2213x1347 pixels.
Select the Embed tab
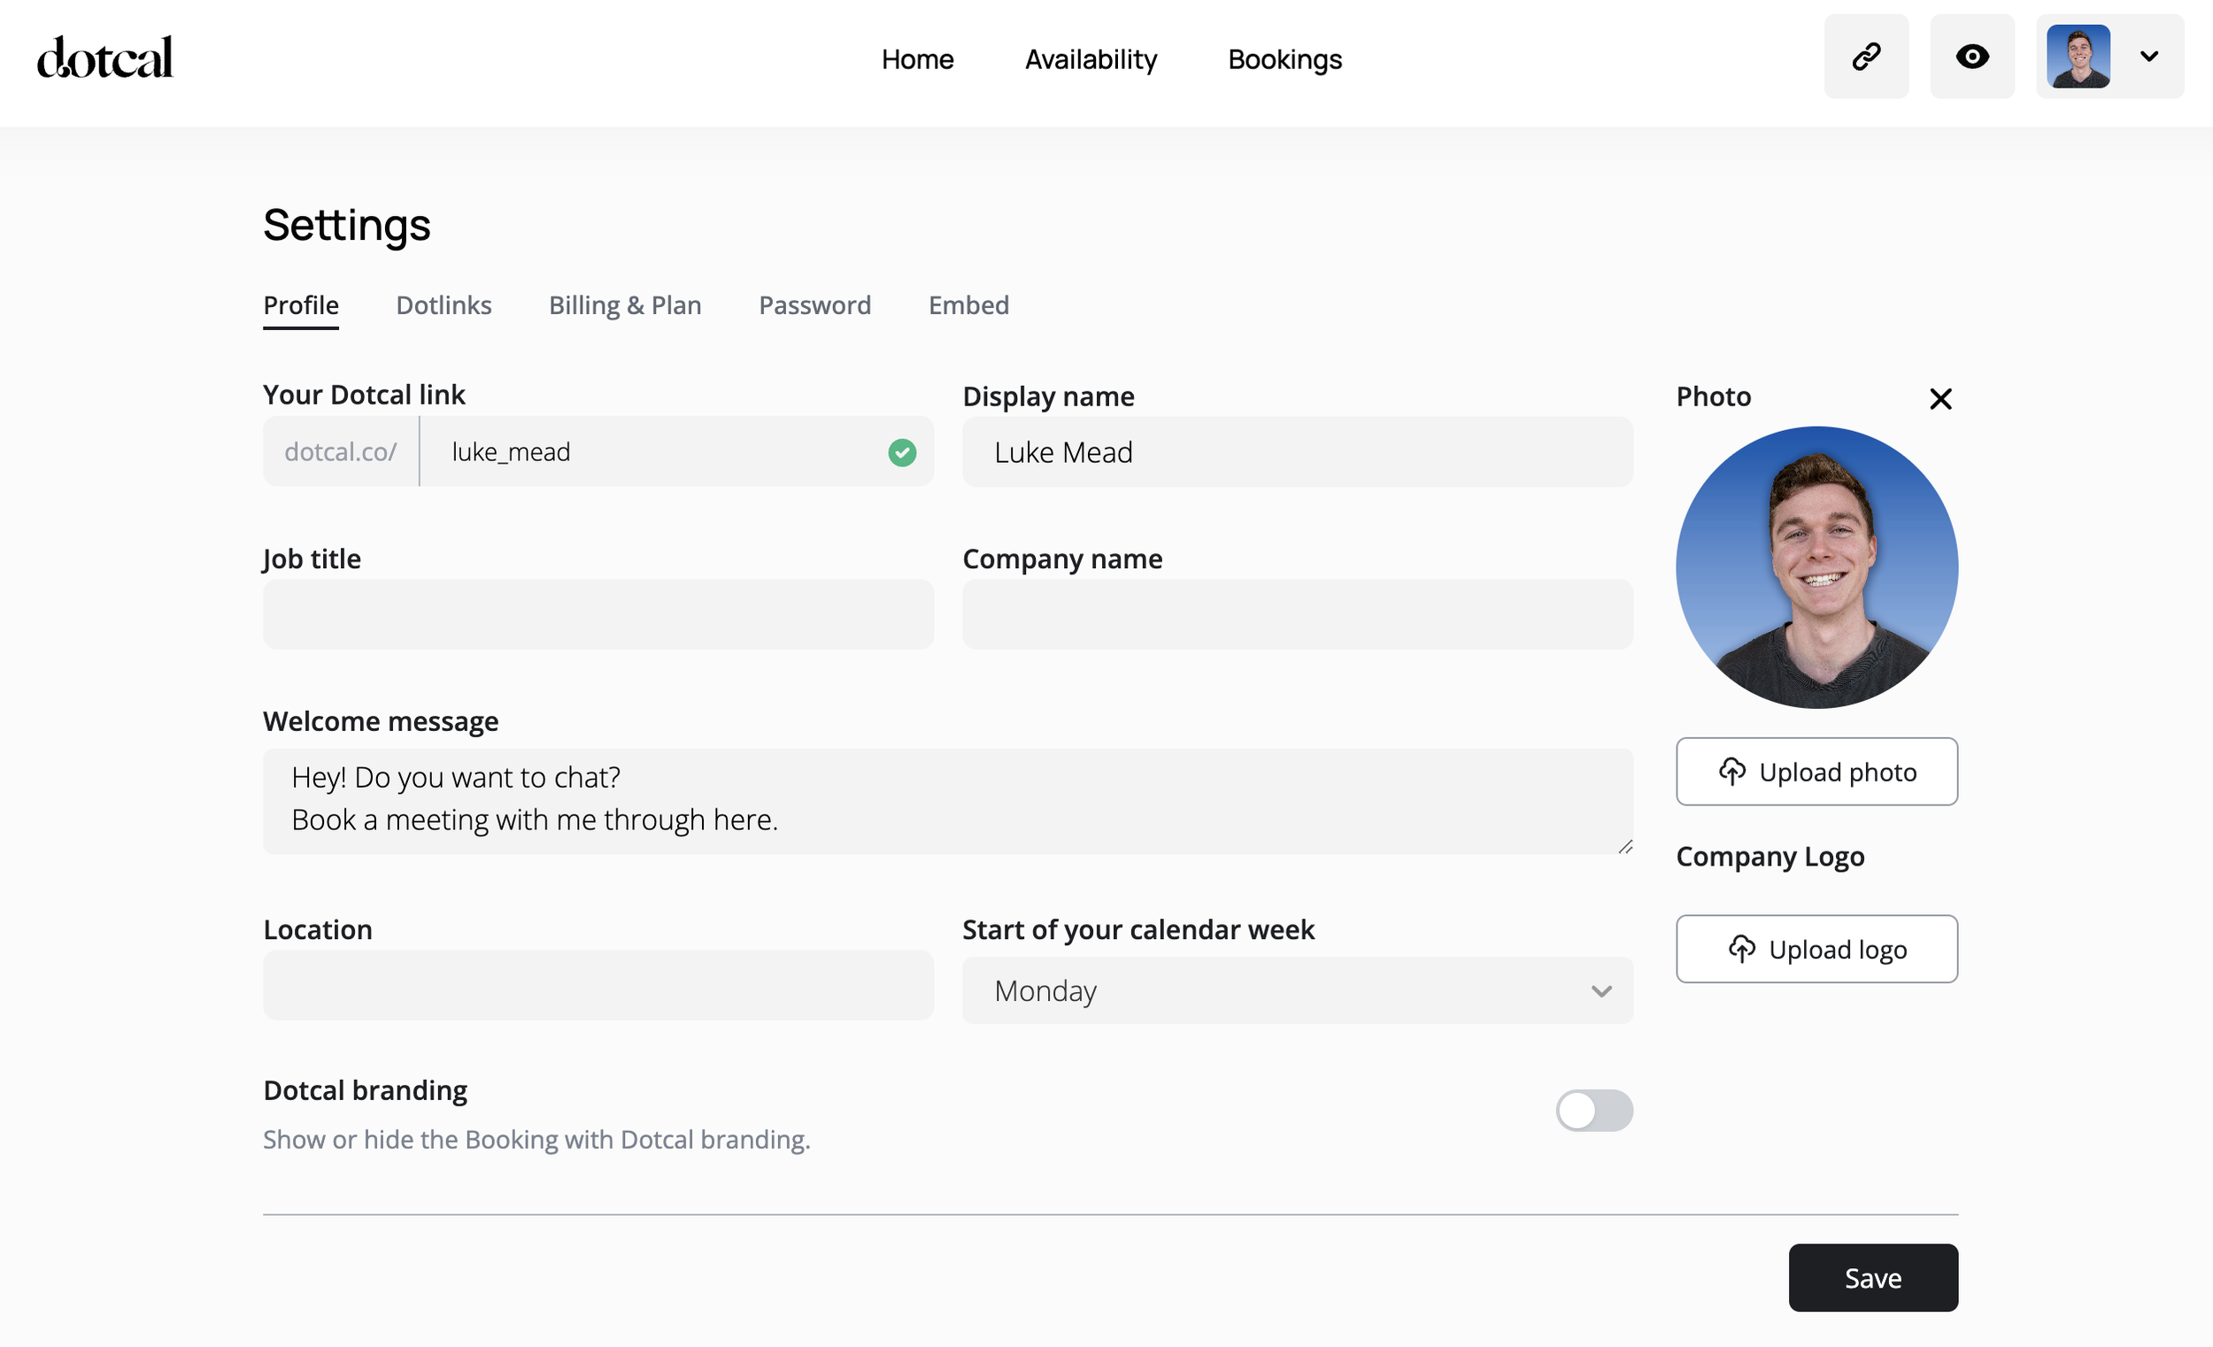(968, 305)
